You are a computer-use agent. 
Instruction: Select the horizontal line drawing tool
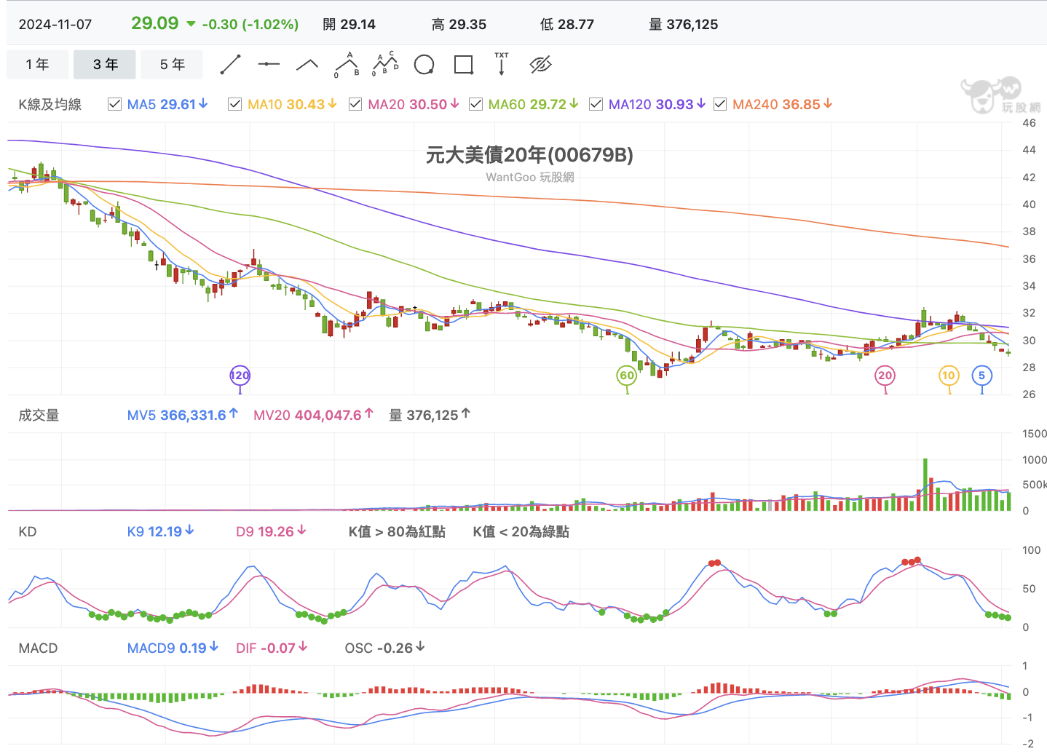coord(269,64)
